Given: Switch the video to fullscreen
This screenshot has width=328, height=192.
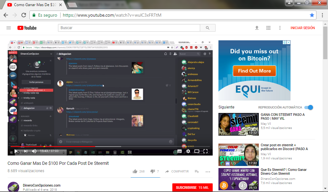Looking at the screenshot, I should (205, 151).
